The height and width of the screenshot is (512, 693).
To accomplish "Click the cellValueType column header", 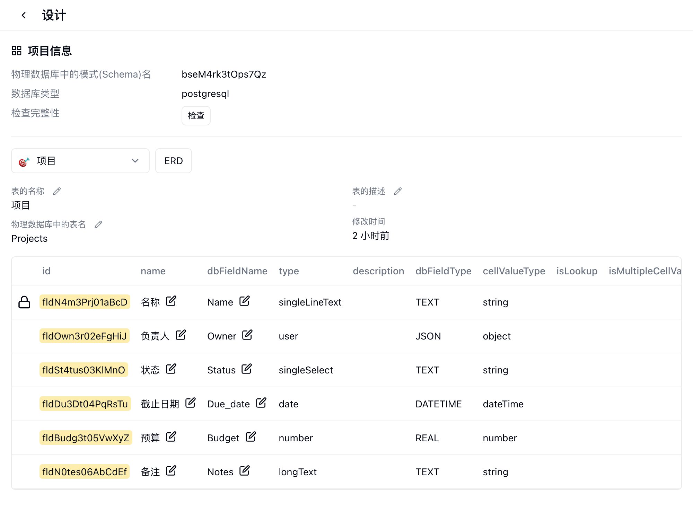I will click(x=514, y=271).
